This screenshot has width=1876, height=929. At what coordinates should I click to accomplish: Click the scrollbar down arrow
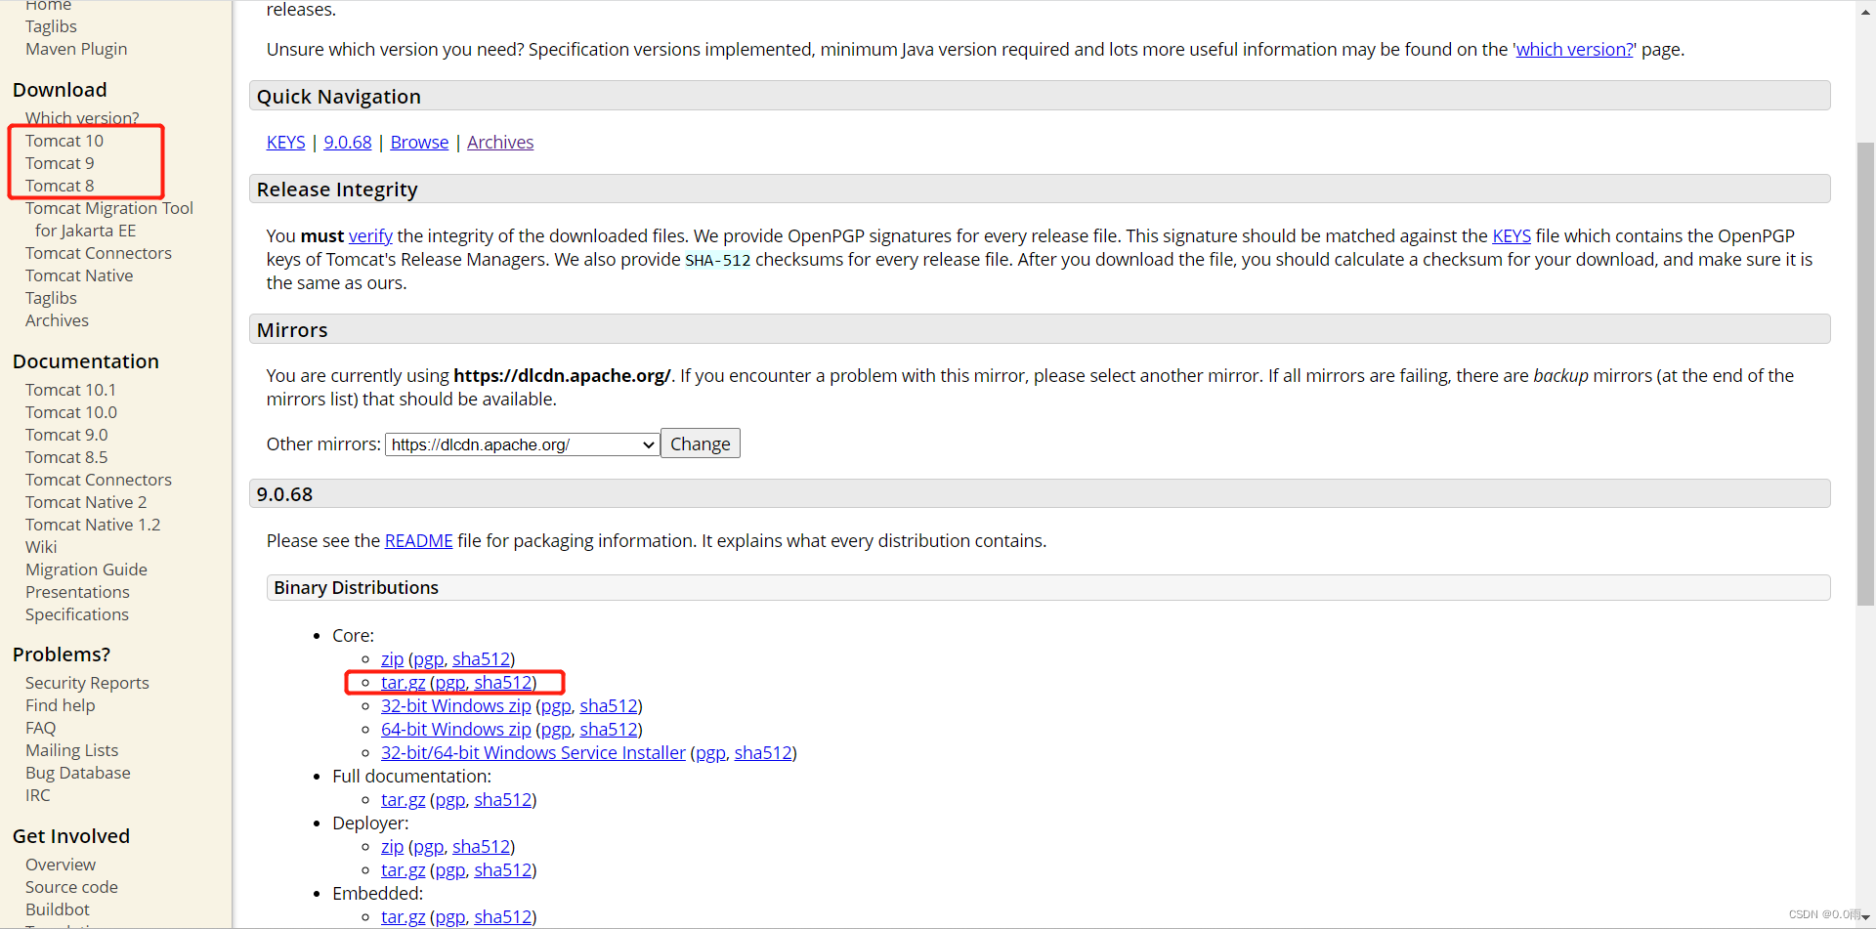[1865, 918]
